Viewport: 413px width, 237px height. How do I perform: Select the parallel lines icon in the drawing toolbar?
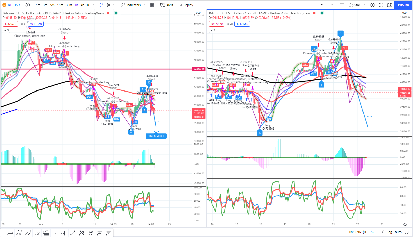(10, 233)
